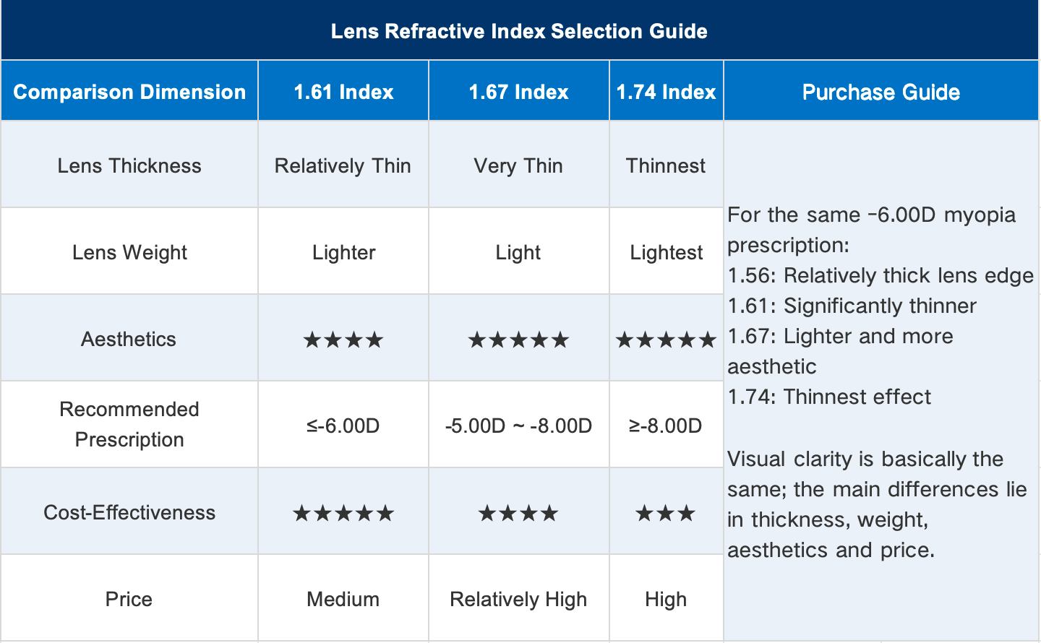The image size is (1041, 643).
Task: Click the Lightest weight cell
Action: (666, 252)
